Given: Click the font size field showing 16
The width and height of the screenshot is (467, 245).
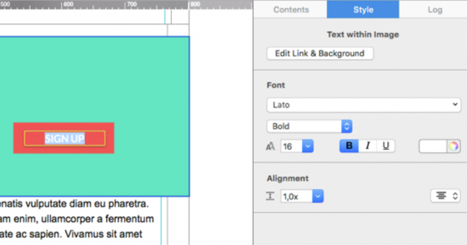Looking at the screenshot, I should pos(291,146).
